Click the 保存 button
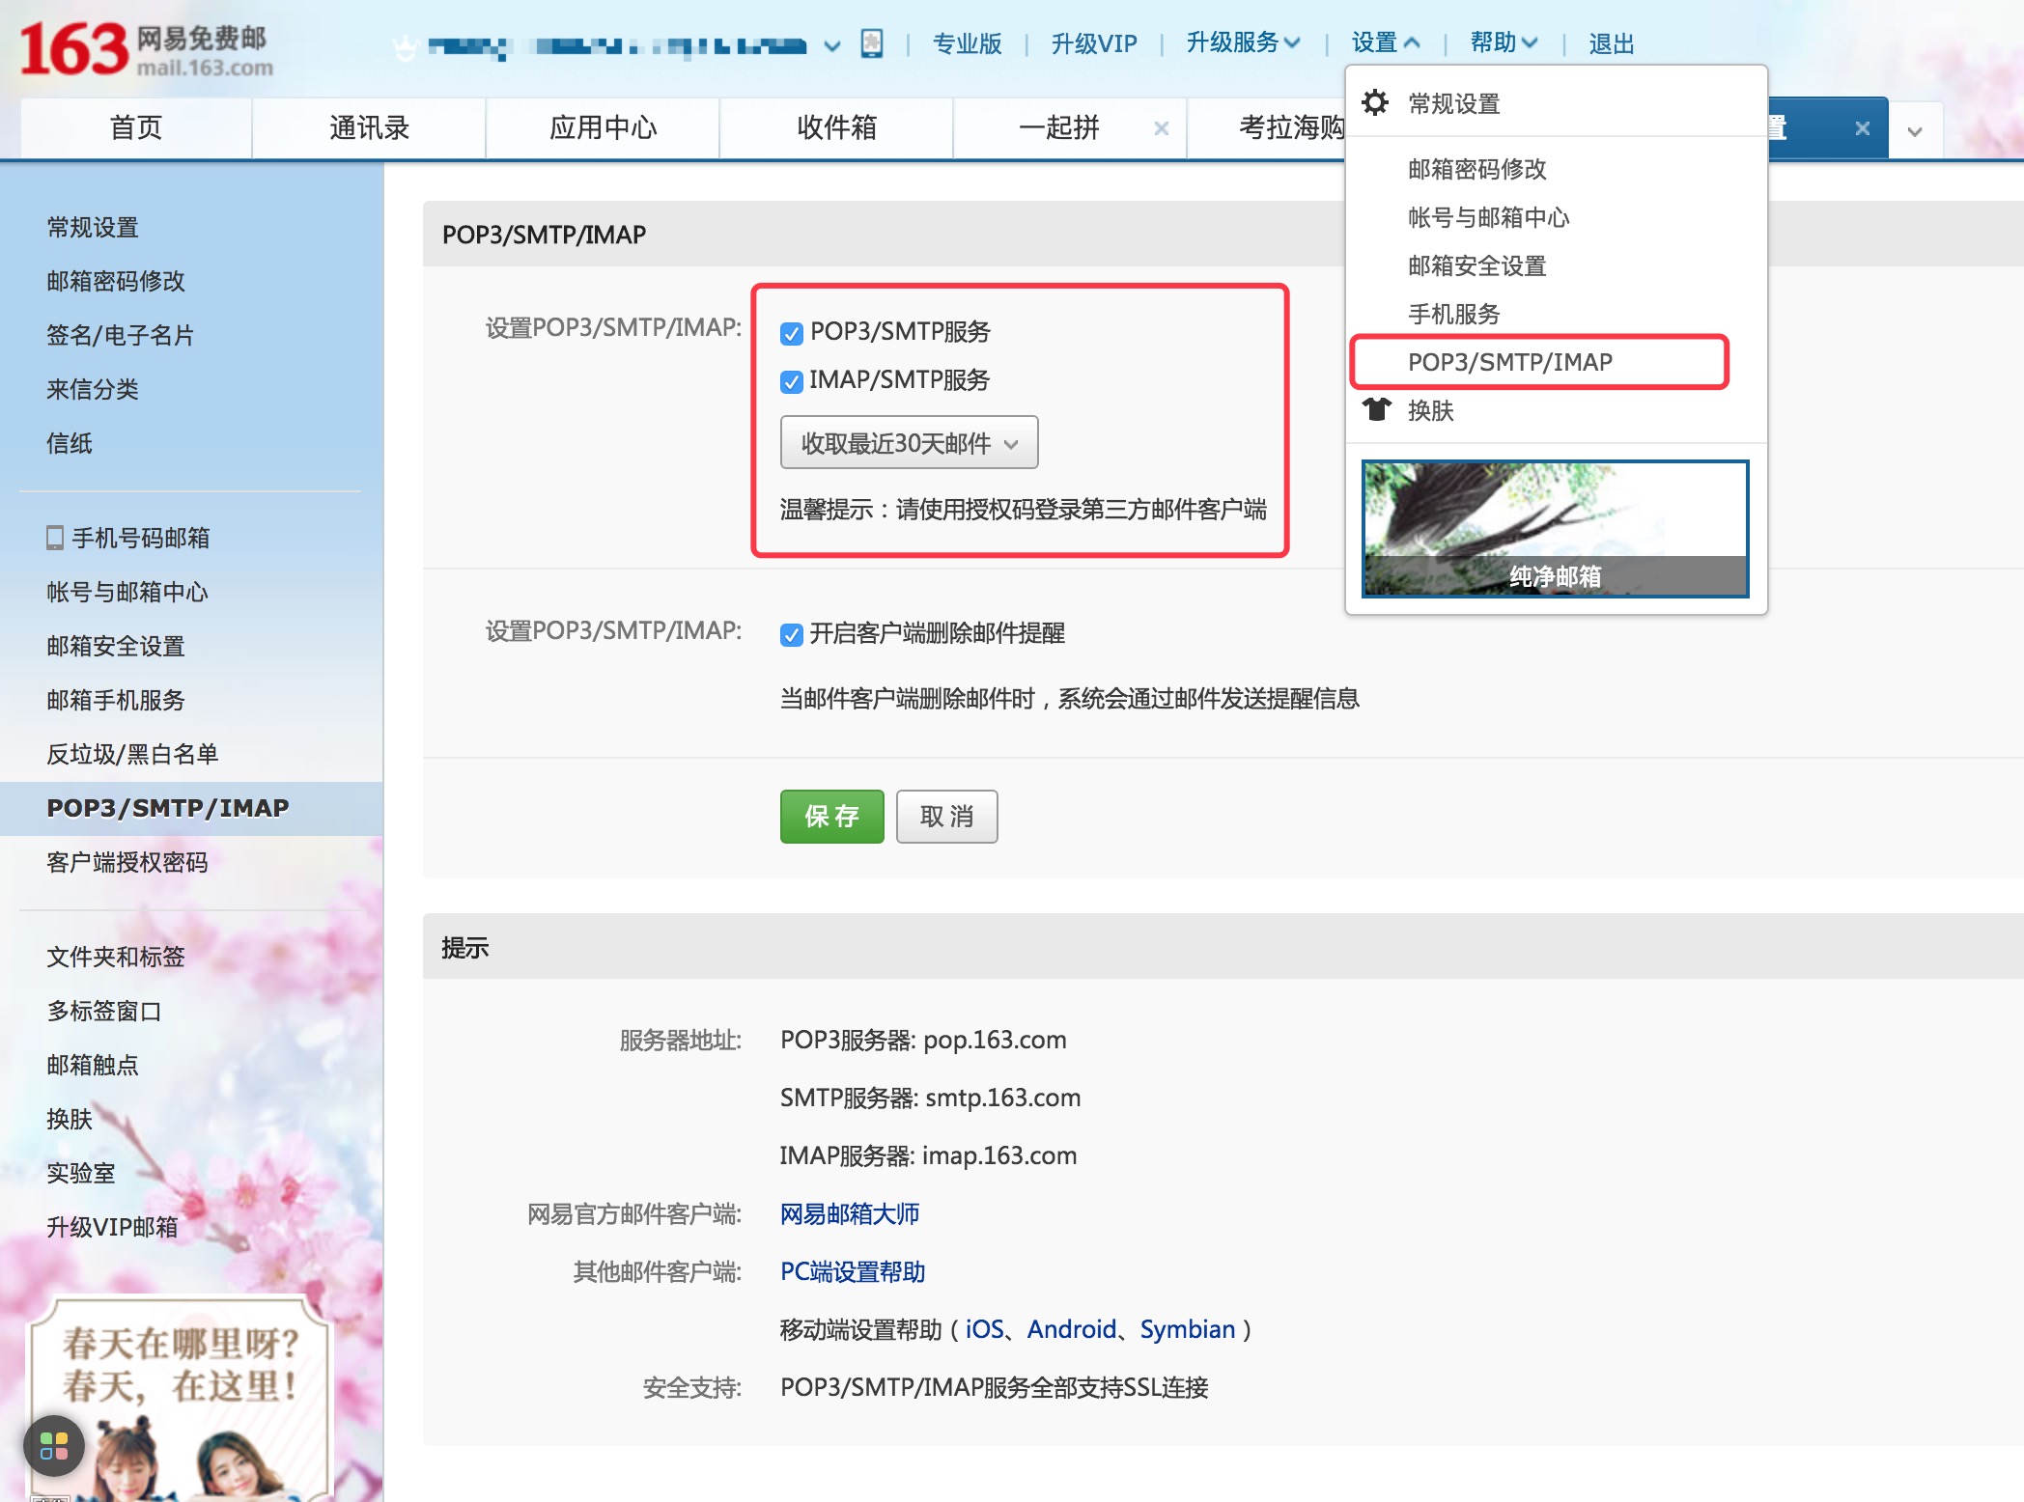This screenshot has width=2024, height=1502. (831, 817)
